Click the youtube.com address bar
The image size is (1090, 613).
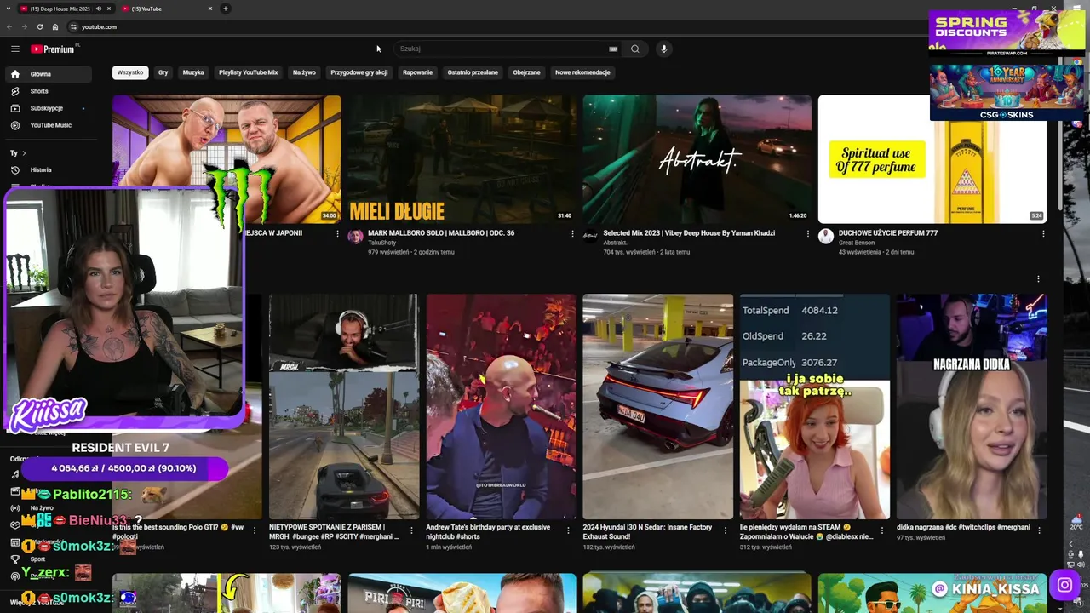99,26
